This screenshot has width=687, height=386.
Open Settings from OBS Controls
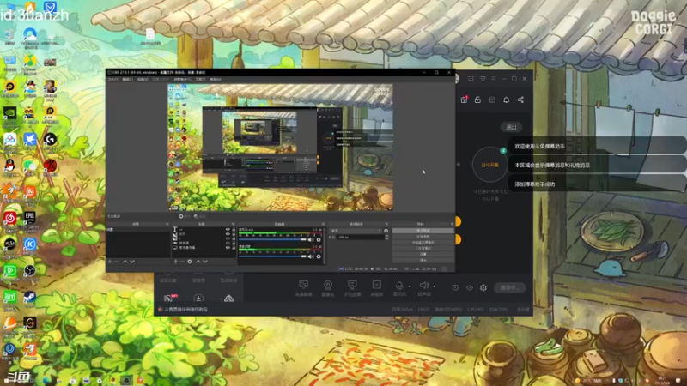click(423, 254)
